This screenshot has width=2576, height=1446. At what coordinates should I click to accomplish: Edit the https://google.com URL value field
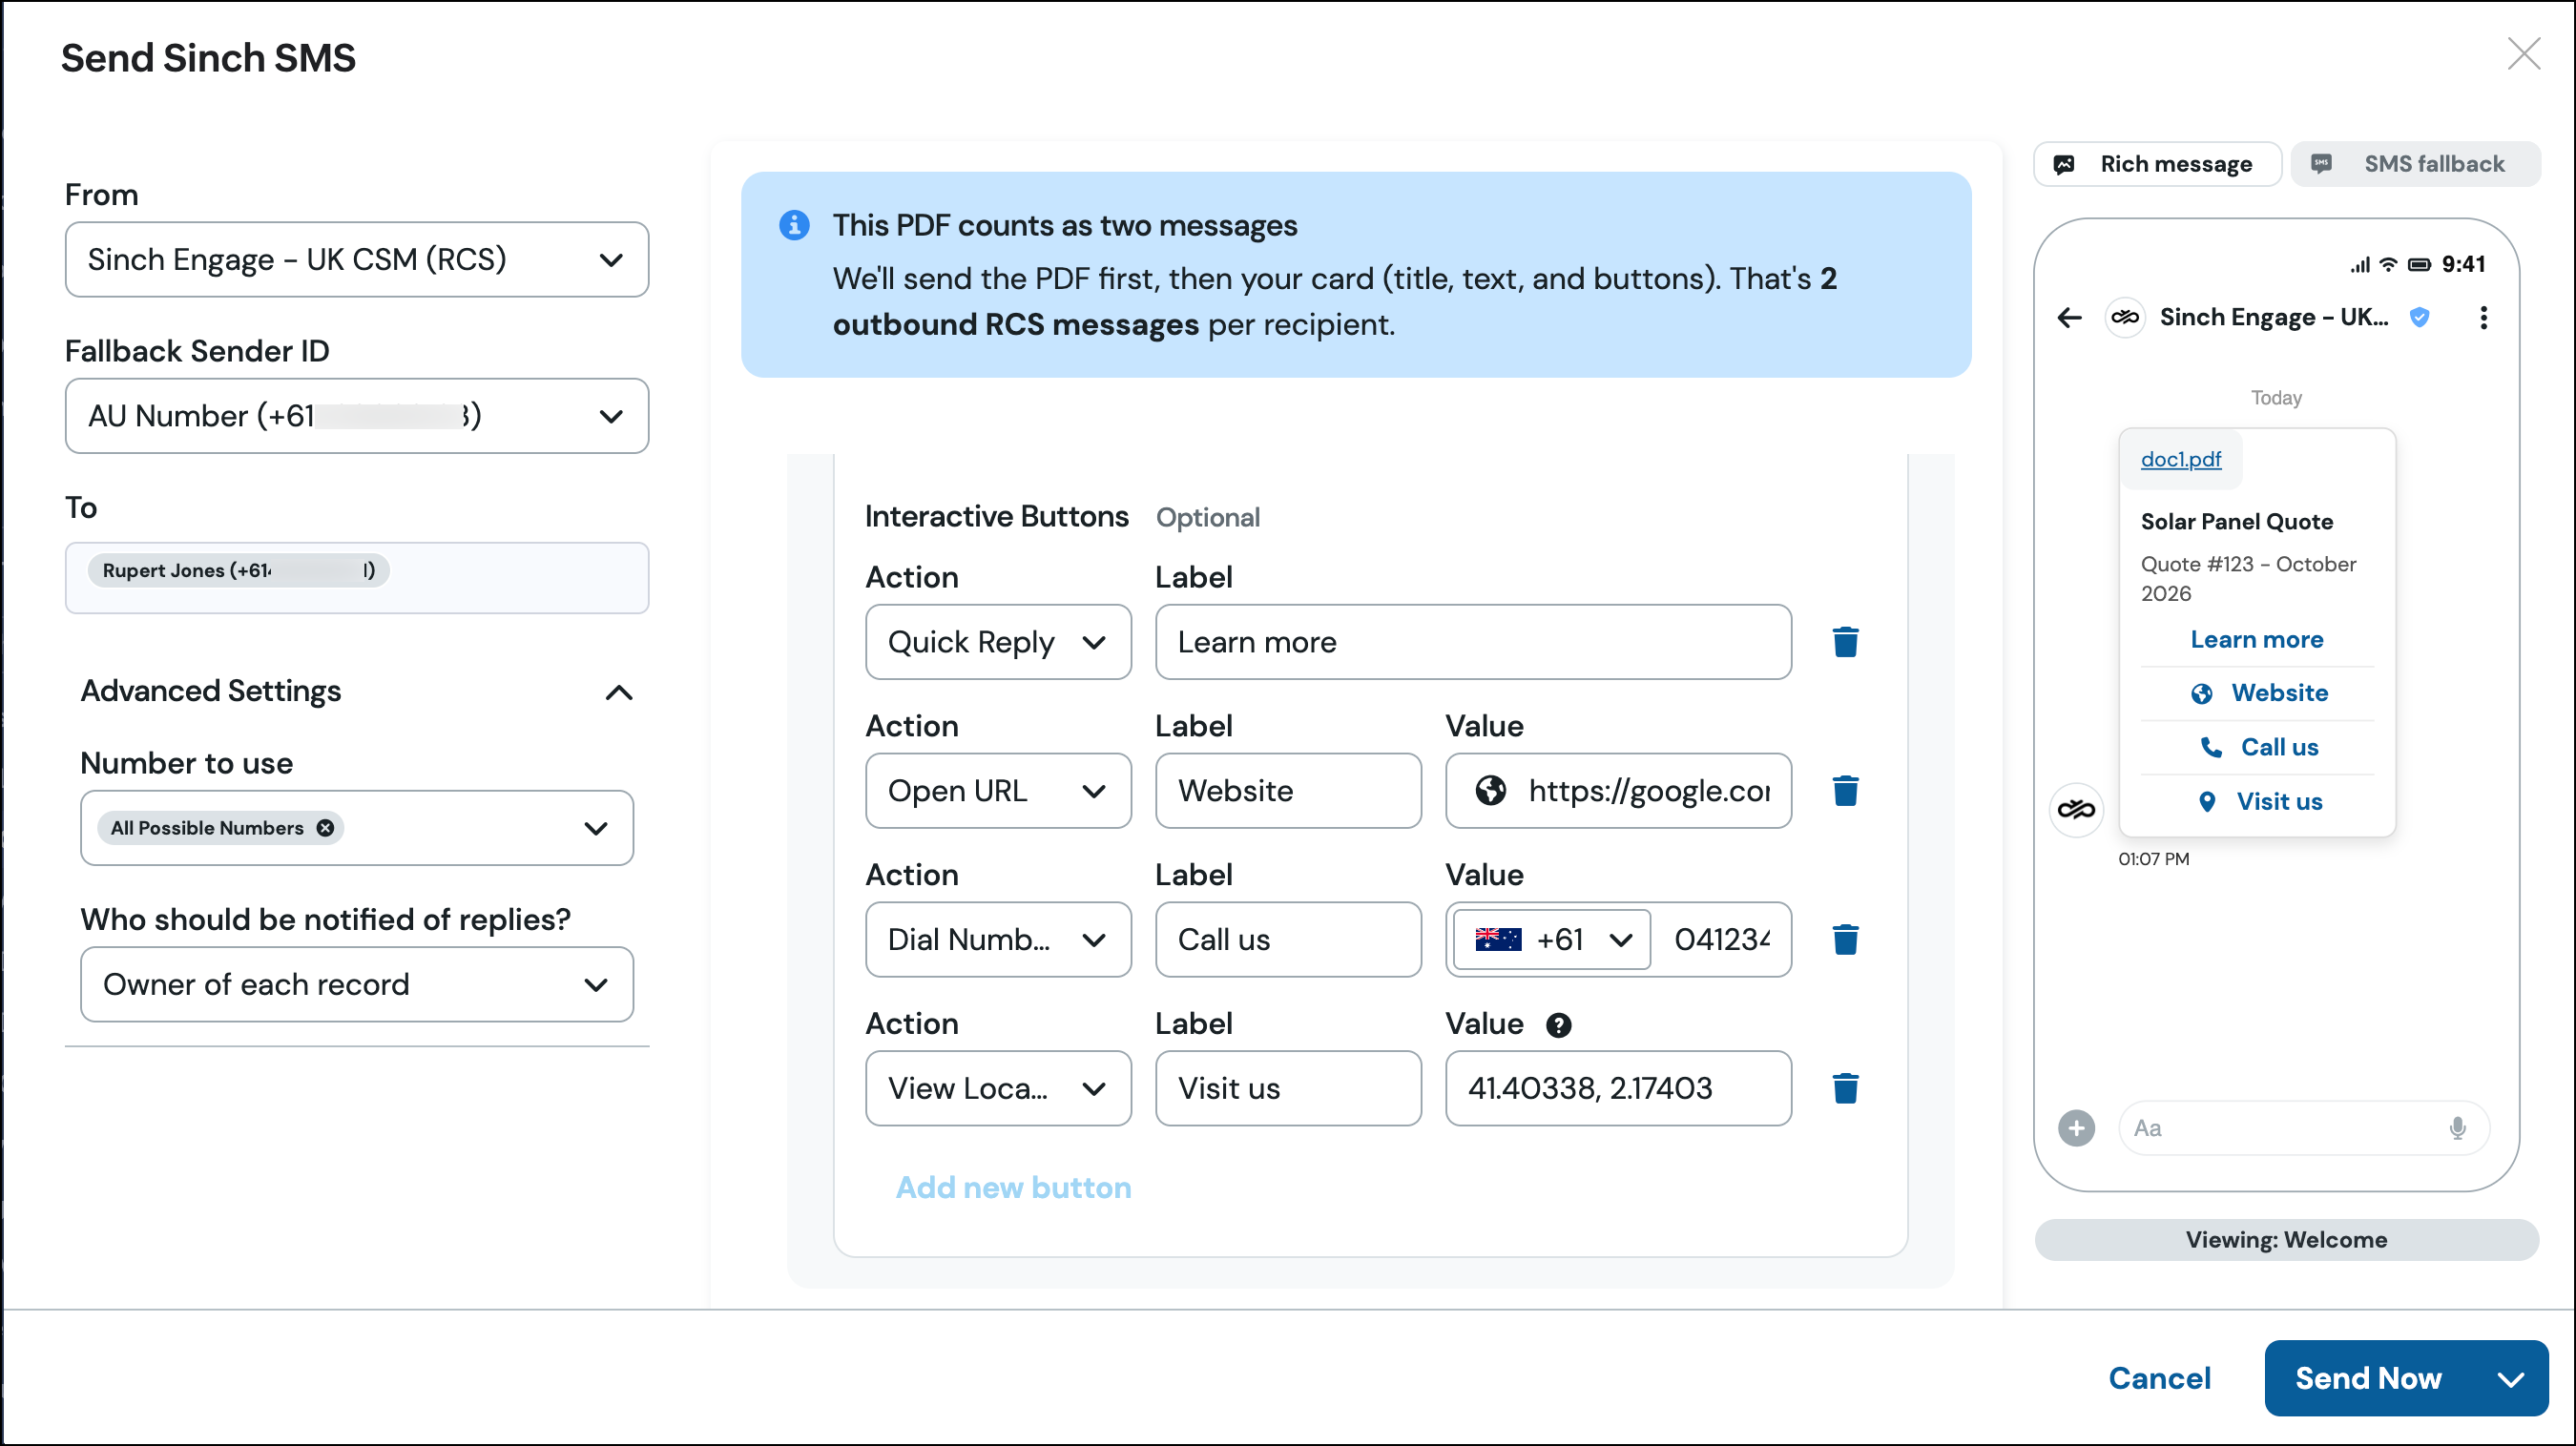pos(1618,790)
